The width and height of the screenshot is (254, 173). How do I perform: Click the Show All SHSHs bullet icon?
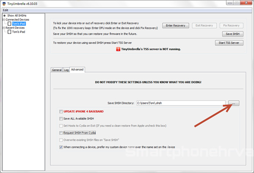[x=4, y=16]
